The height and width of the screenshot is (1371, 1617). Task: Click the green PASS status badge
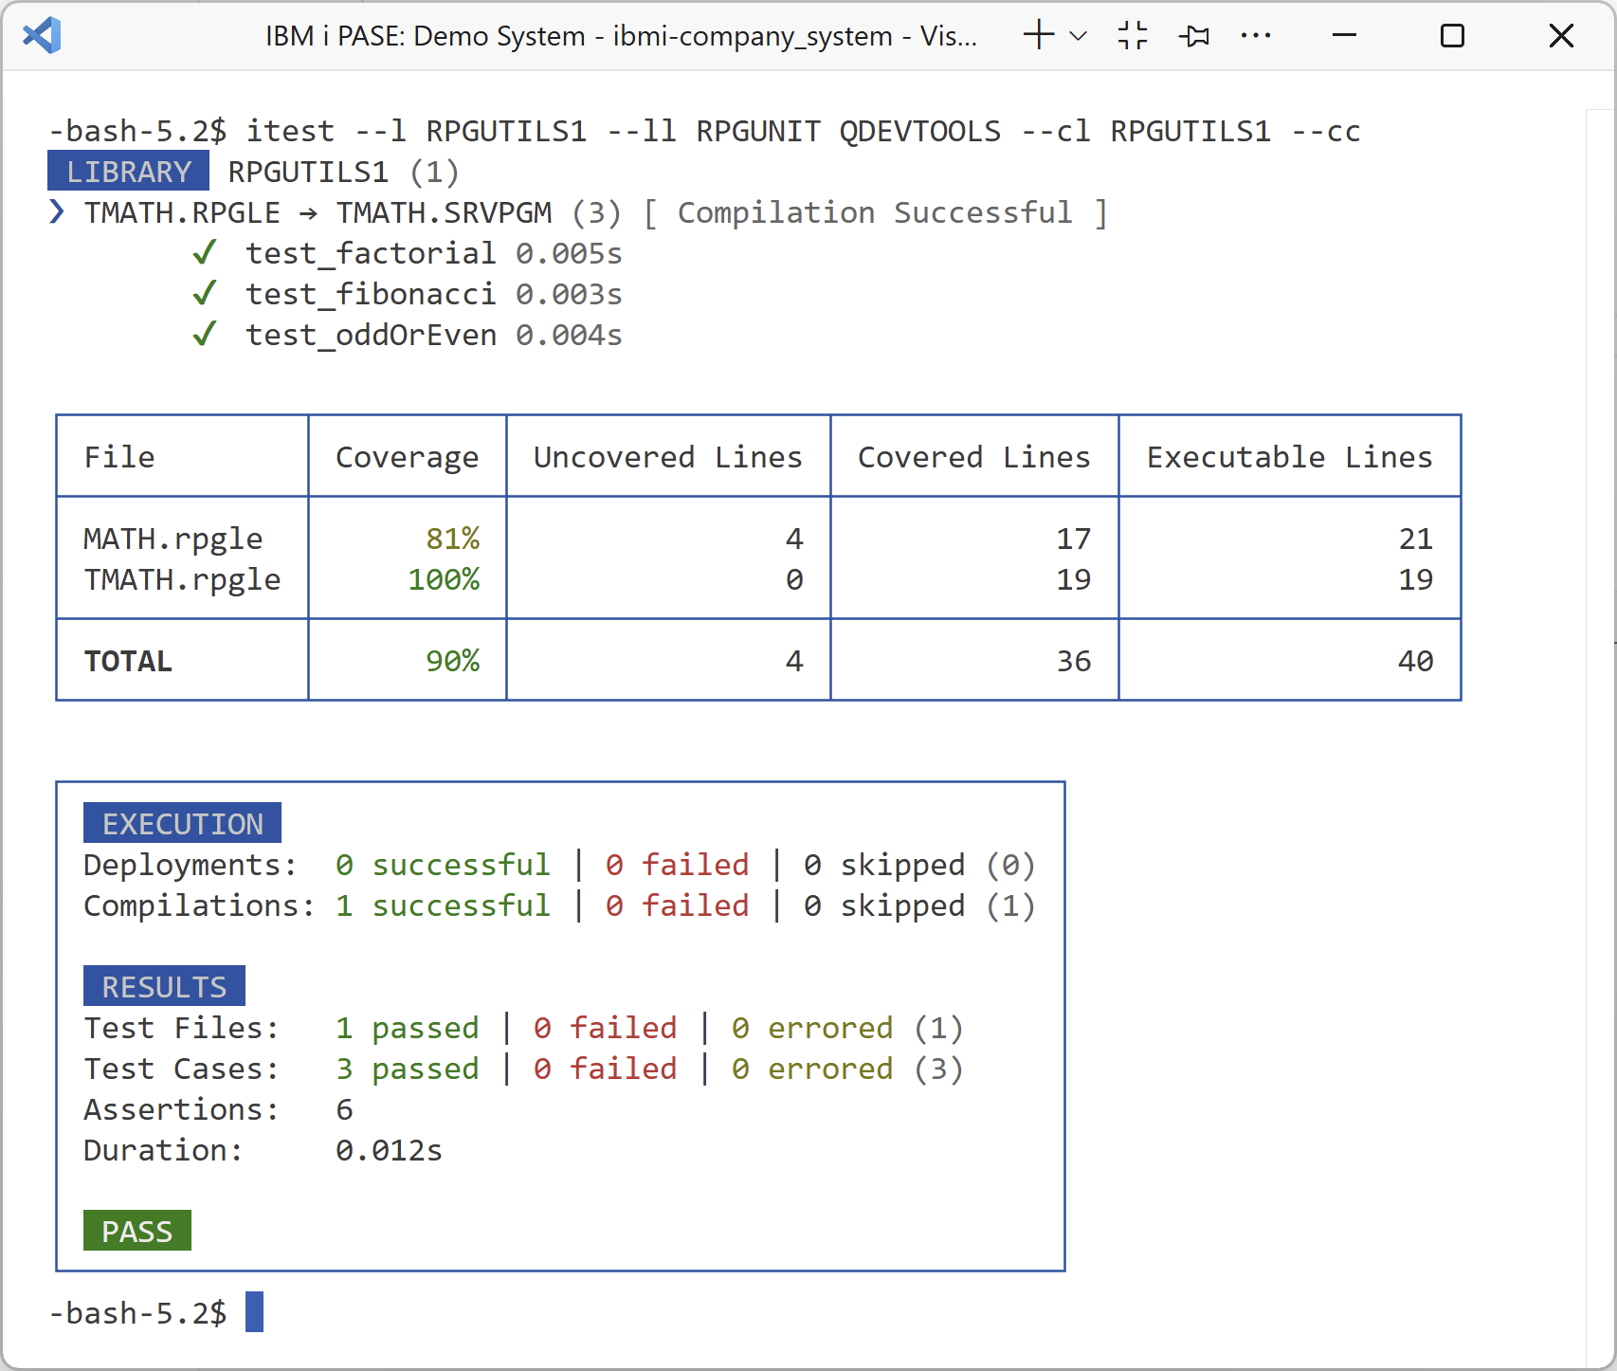click(x=136, y=1230)
